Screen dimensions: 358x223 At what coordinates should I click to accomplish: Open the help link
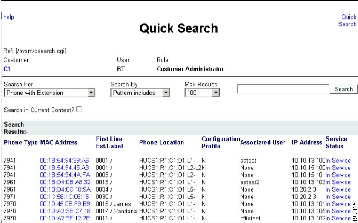(x=9, y=17)
